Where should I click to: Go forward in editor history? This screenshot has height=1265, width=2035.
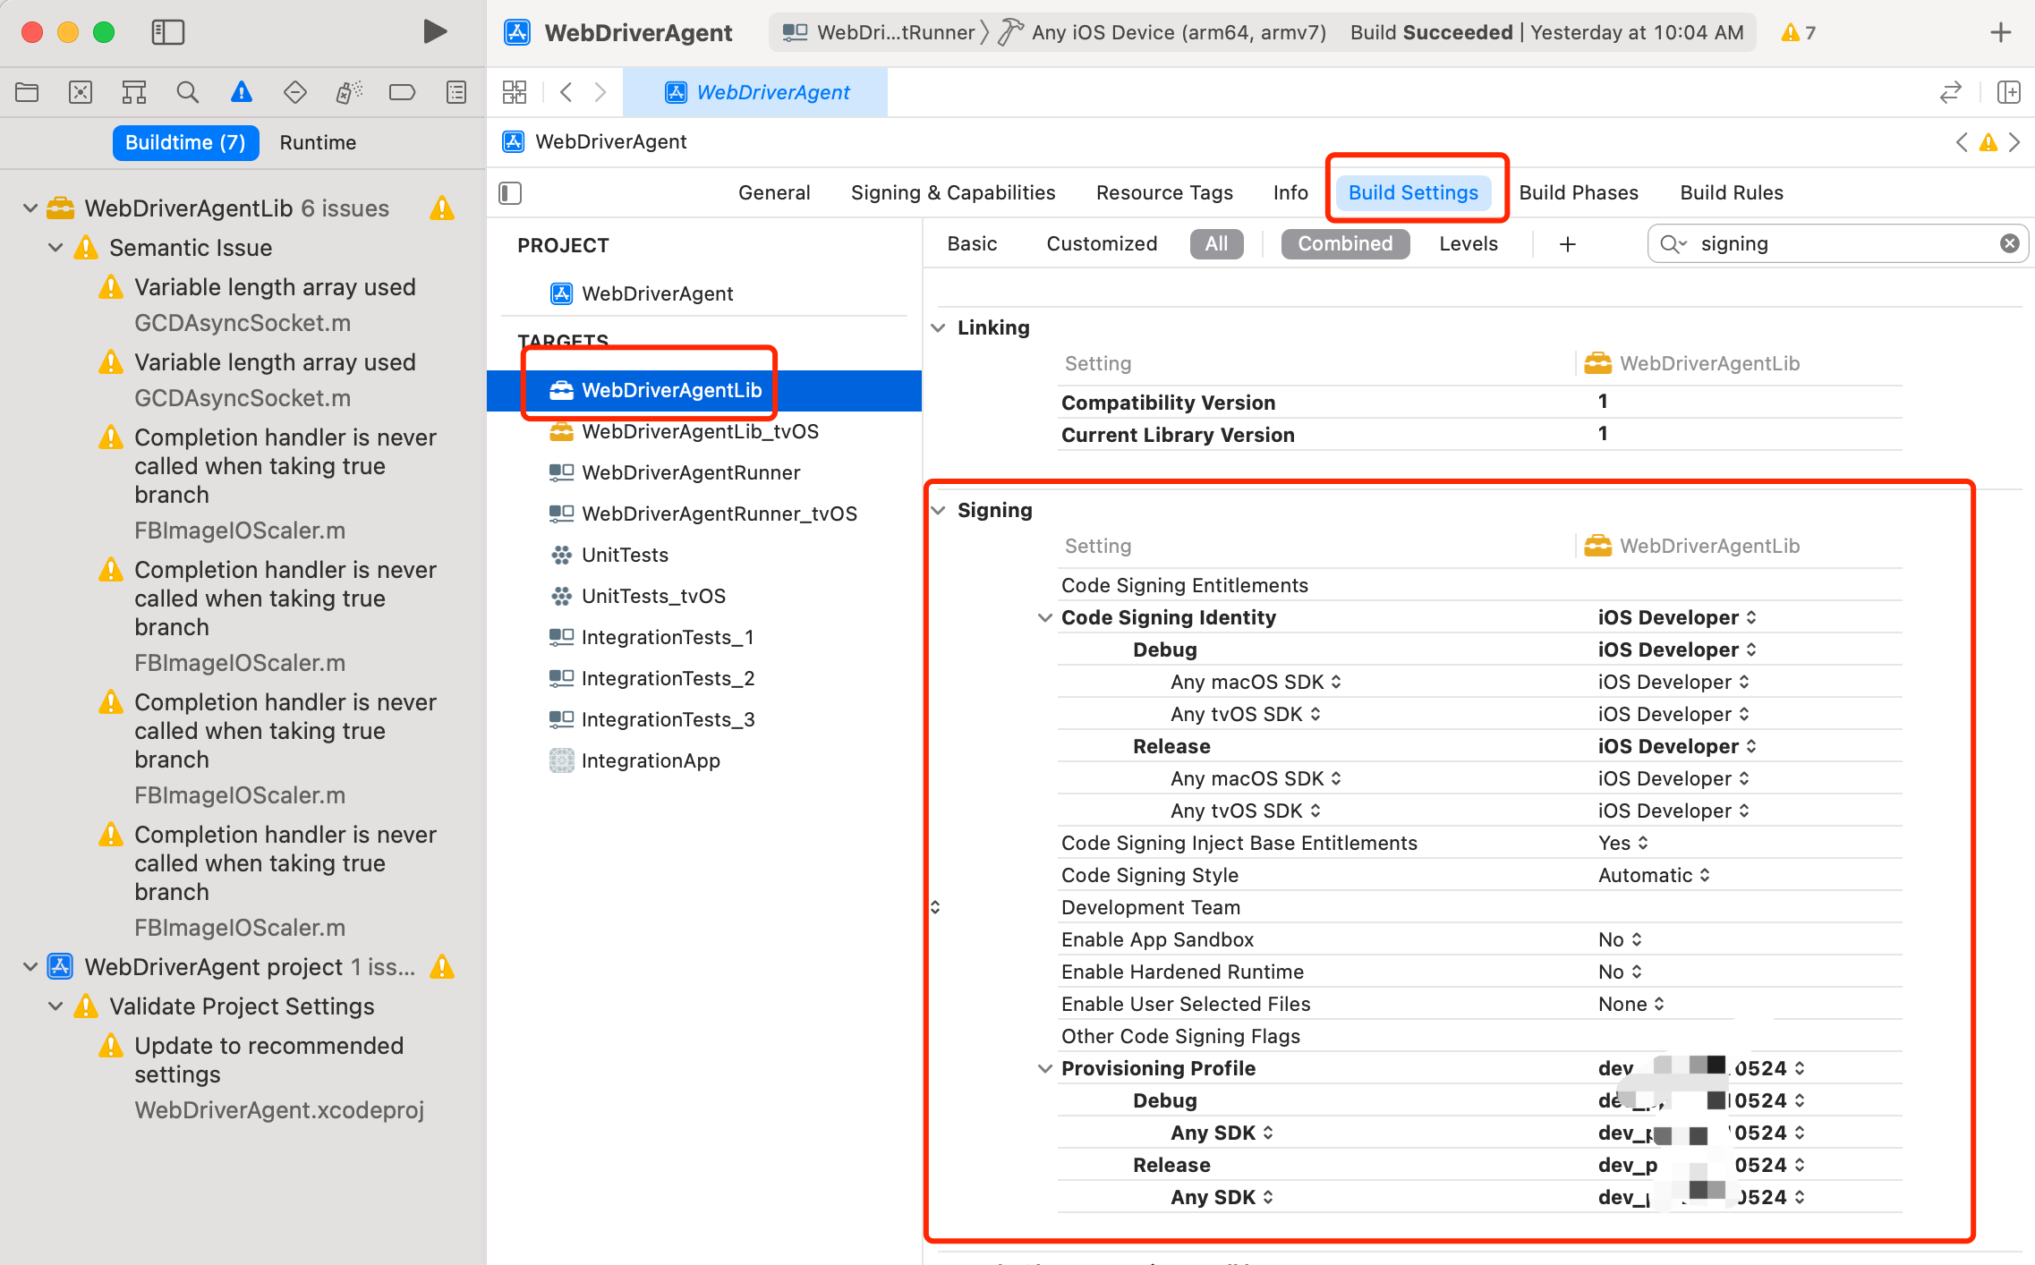(600, 92)
